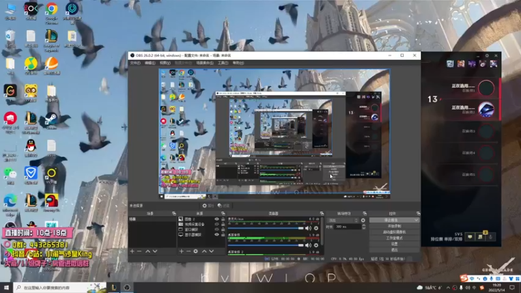Select the 窗口捕获 source row

(201, 230)
